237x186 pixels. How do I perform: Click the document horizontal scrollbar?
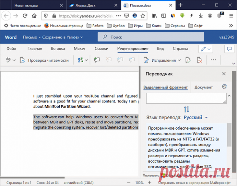(32, 177)
